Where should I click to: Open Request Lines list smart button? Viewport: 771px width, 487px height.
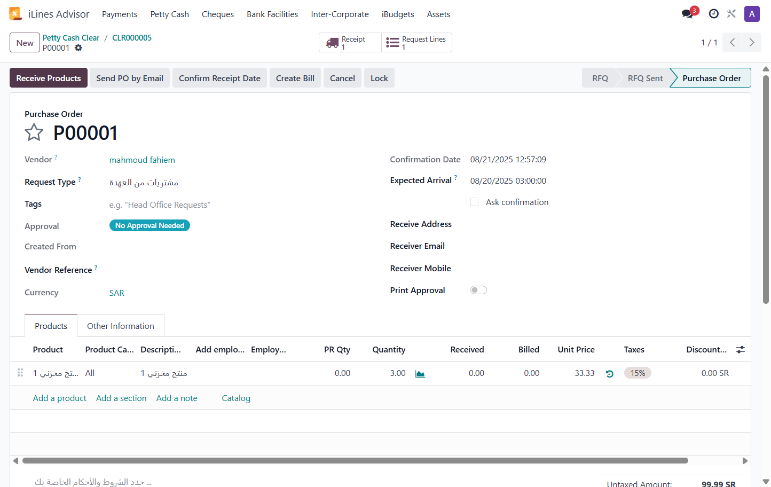click(416, 43)
